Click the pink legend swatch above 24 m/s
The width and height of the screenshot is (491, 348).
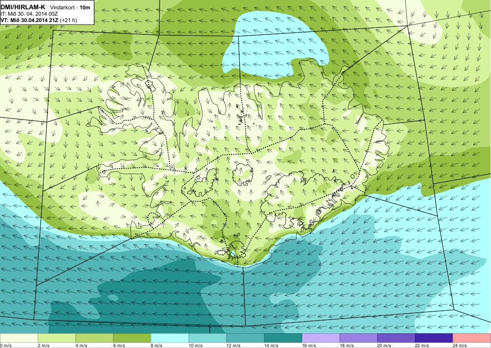[472, 338]
